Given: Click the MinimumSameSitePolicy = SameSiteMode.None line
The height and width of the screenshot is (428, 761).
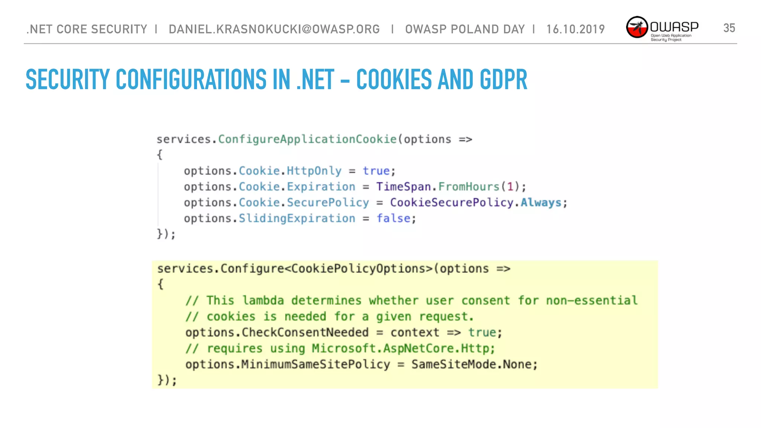Looking at the screenshot, I should coord(362,364).
